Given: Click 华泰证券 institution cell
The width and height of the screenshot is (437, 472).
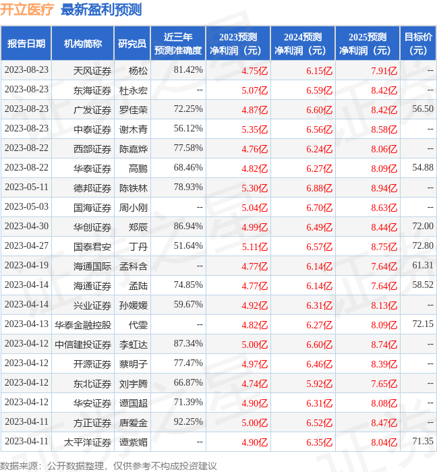Looking at the screenshot, I should (92, 169).
